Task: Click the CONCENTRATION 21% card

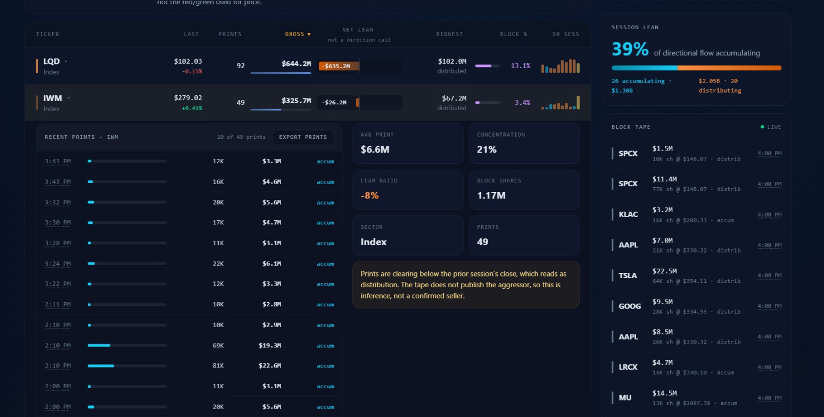Action: coord(524,144)
